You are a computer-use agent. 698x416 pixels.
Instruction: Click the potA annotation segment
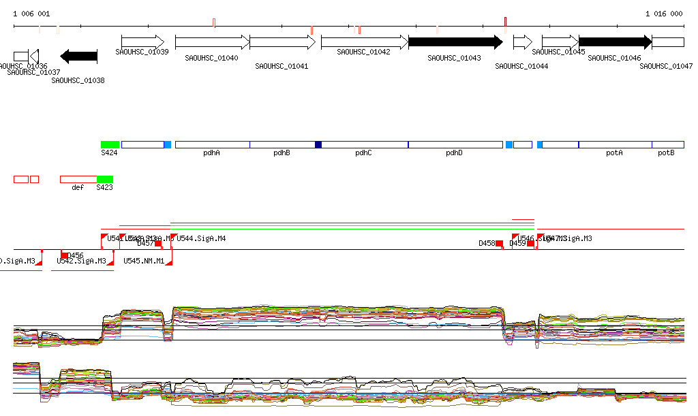(615, 144)
